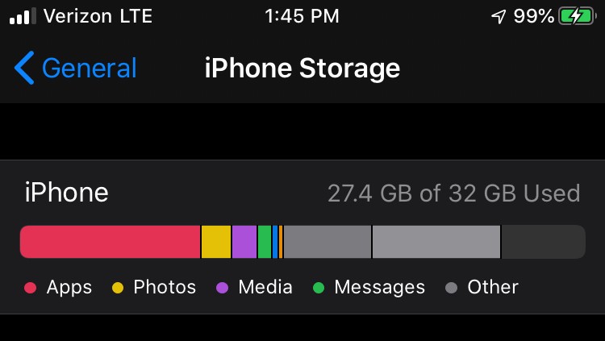Select the light gray system bar segment
The width and height of the screenshot is (605, 341).
436,242
